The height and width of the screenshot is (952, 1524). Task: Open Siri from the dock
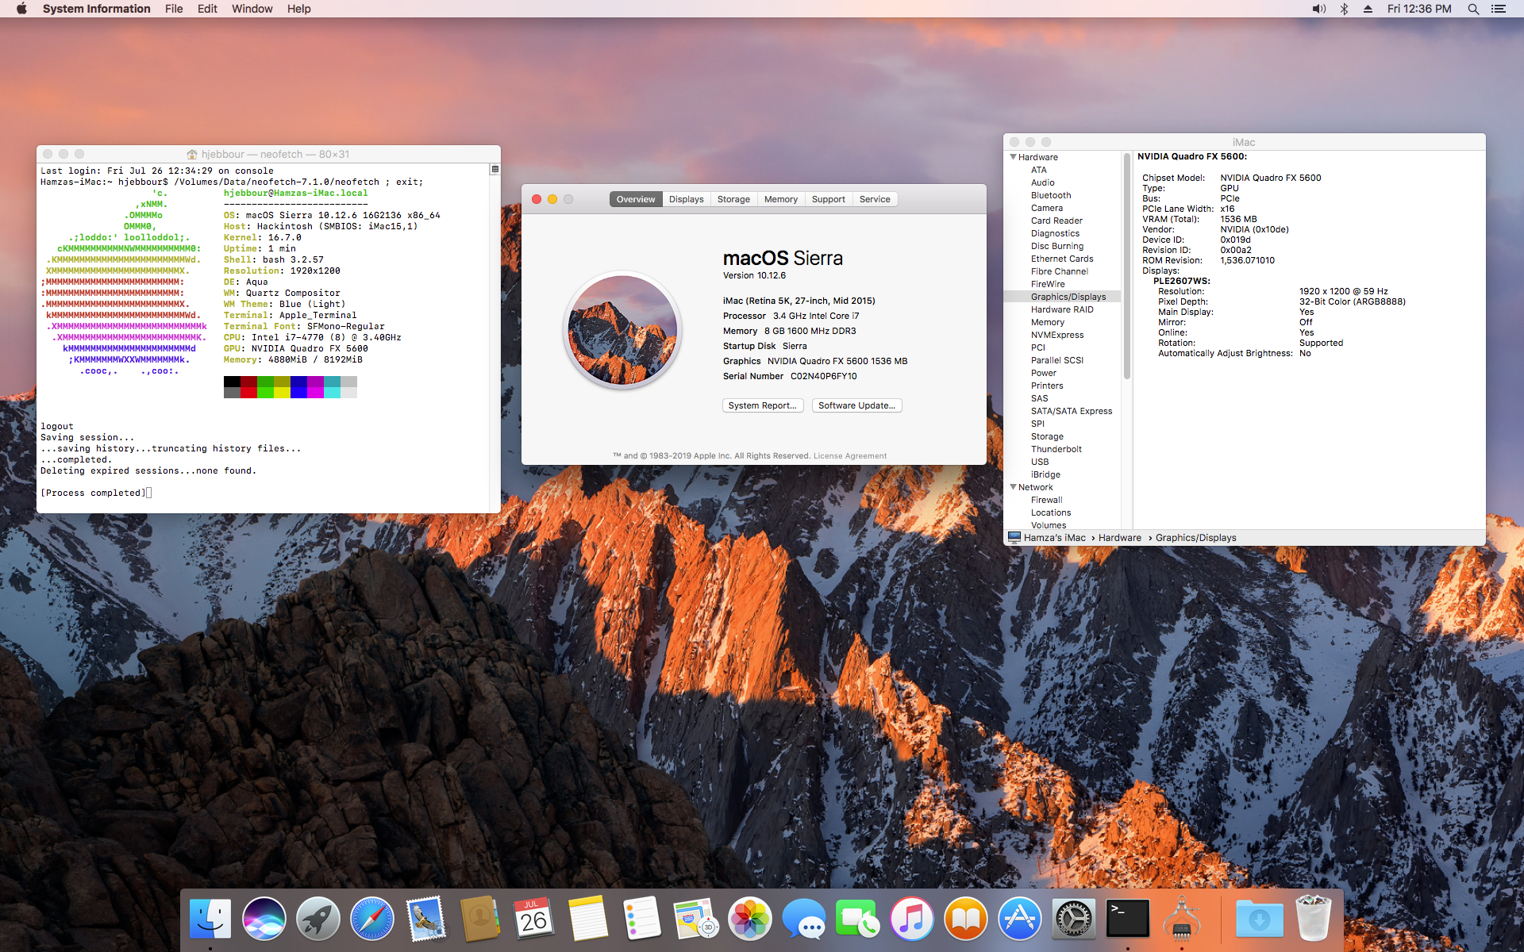point(264,919)
